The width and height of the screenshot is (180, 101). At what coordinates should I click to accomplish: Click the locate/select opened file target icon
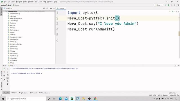pos(44,8)
